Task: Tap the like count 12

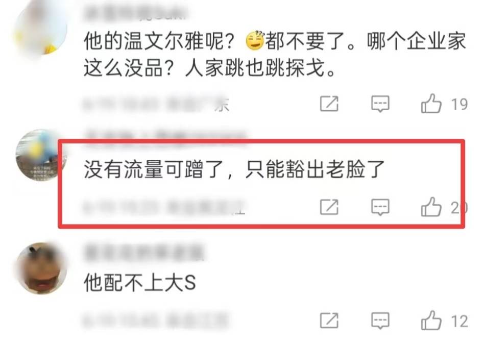Action: (459, 321)
